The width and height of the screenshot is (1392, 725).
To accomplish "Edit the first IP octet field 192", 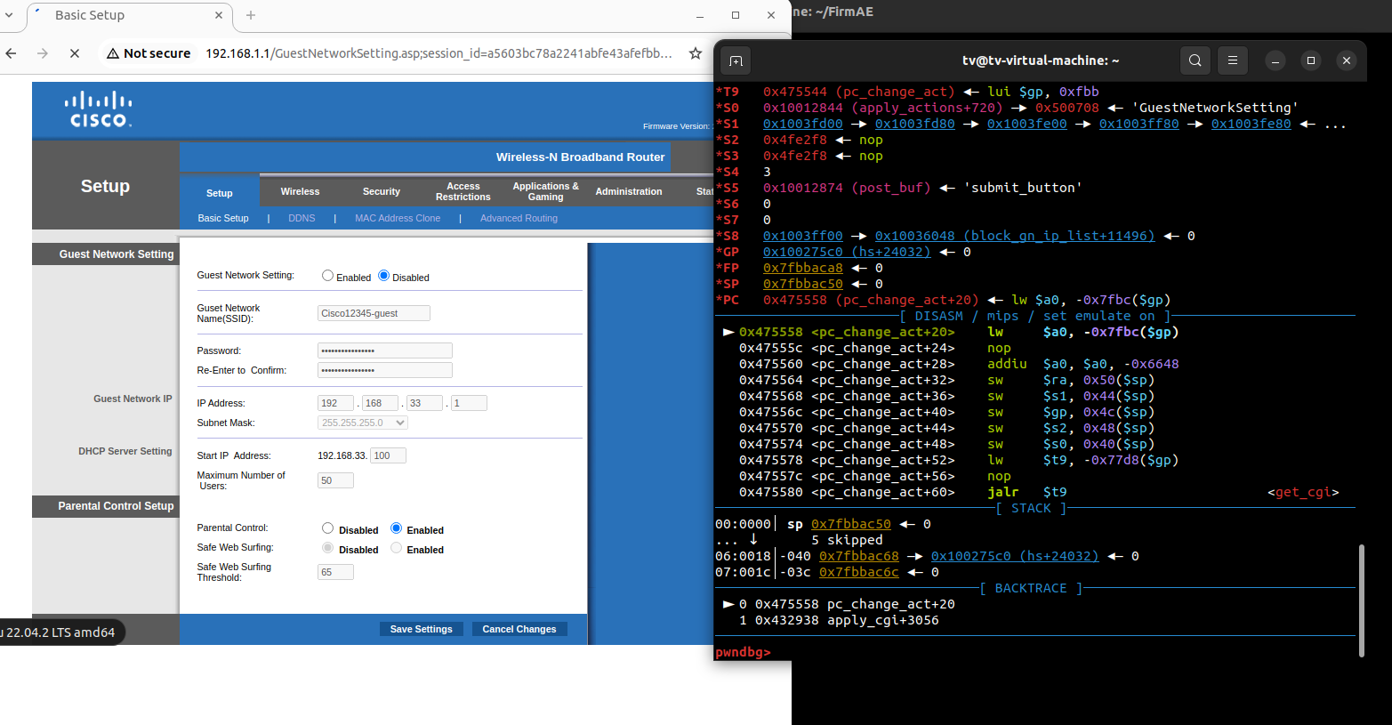I will 335,403.
